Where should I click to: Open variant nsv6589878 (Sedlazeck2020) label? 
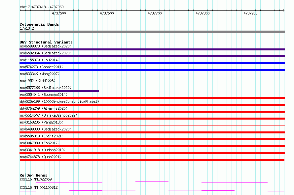46,46
